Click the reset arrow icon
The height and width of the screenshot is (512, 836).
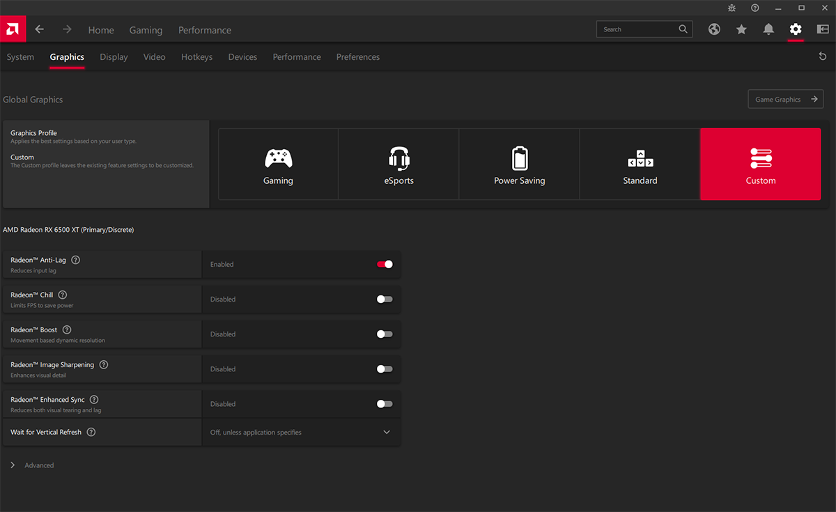point(823,57)
